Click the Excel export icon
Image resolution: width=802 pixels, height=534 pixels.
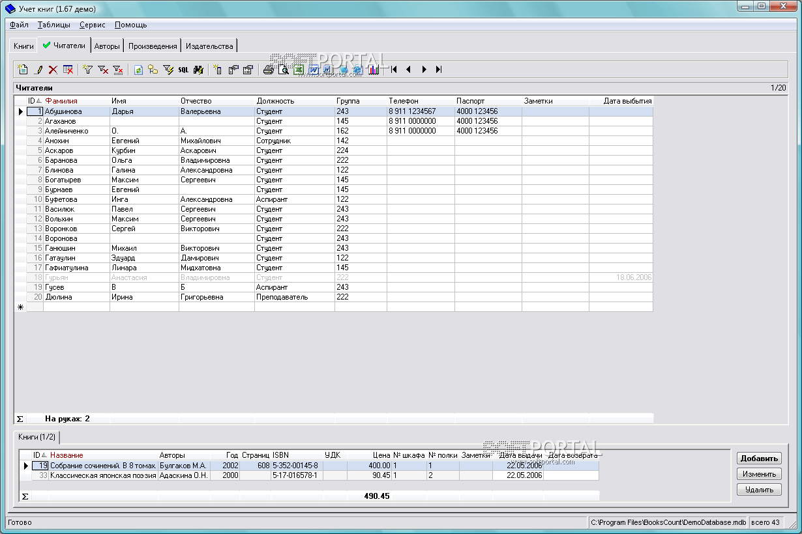click(x=299, y=70)
